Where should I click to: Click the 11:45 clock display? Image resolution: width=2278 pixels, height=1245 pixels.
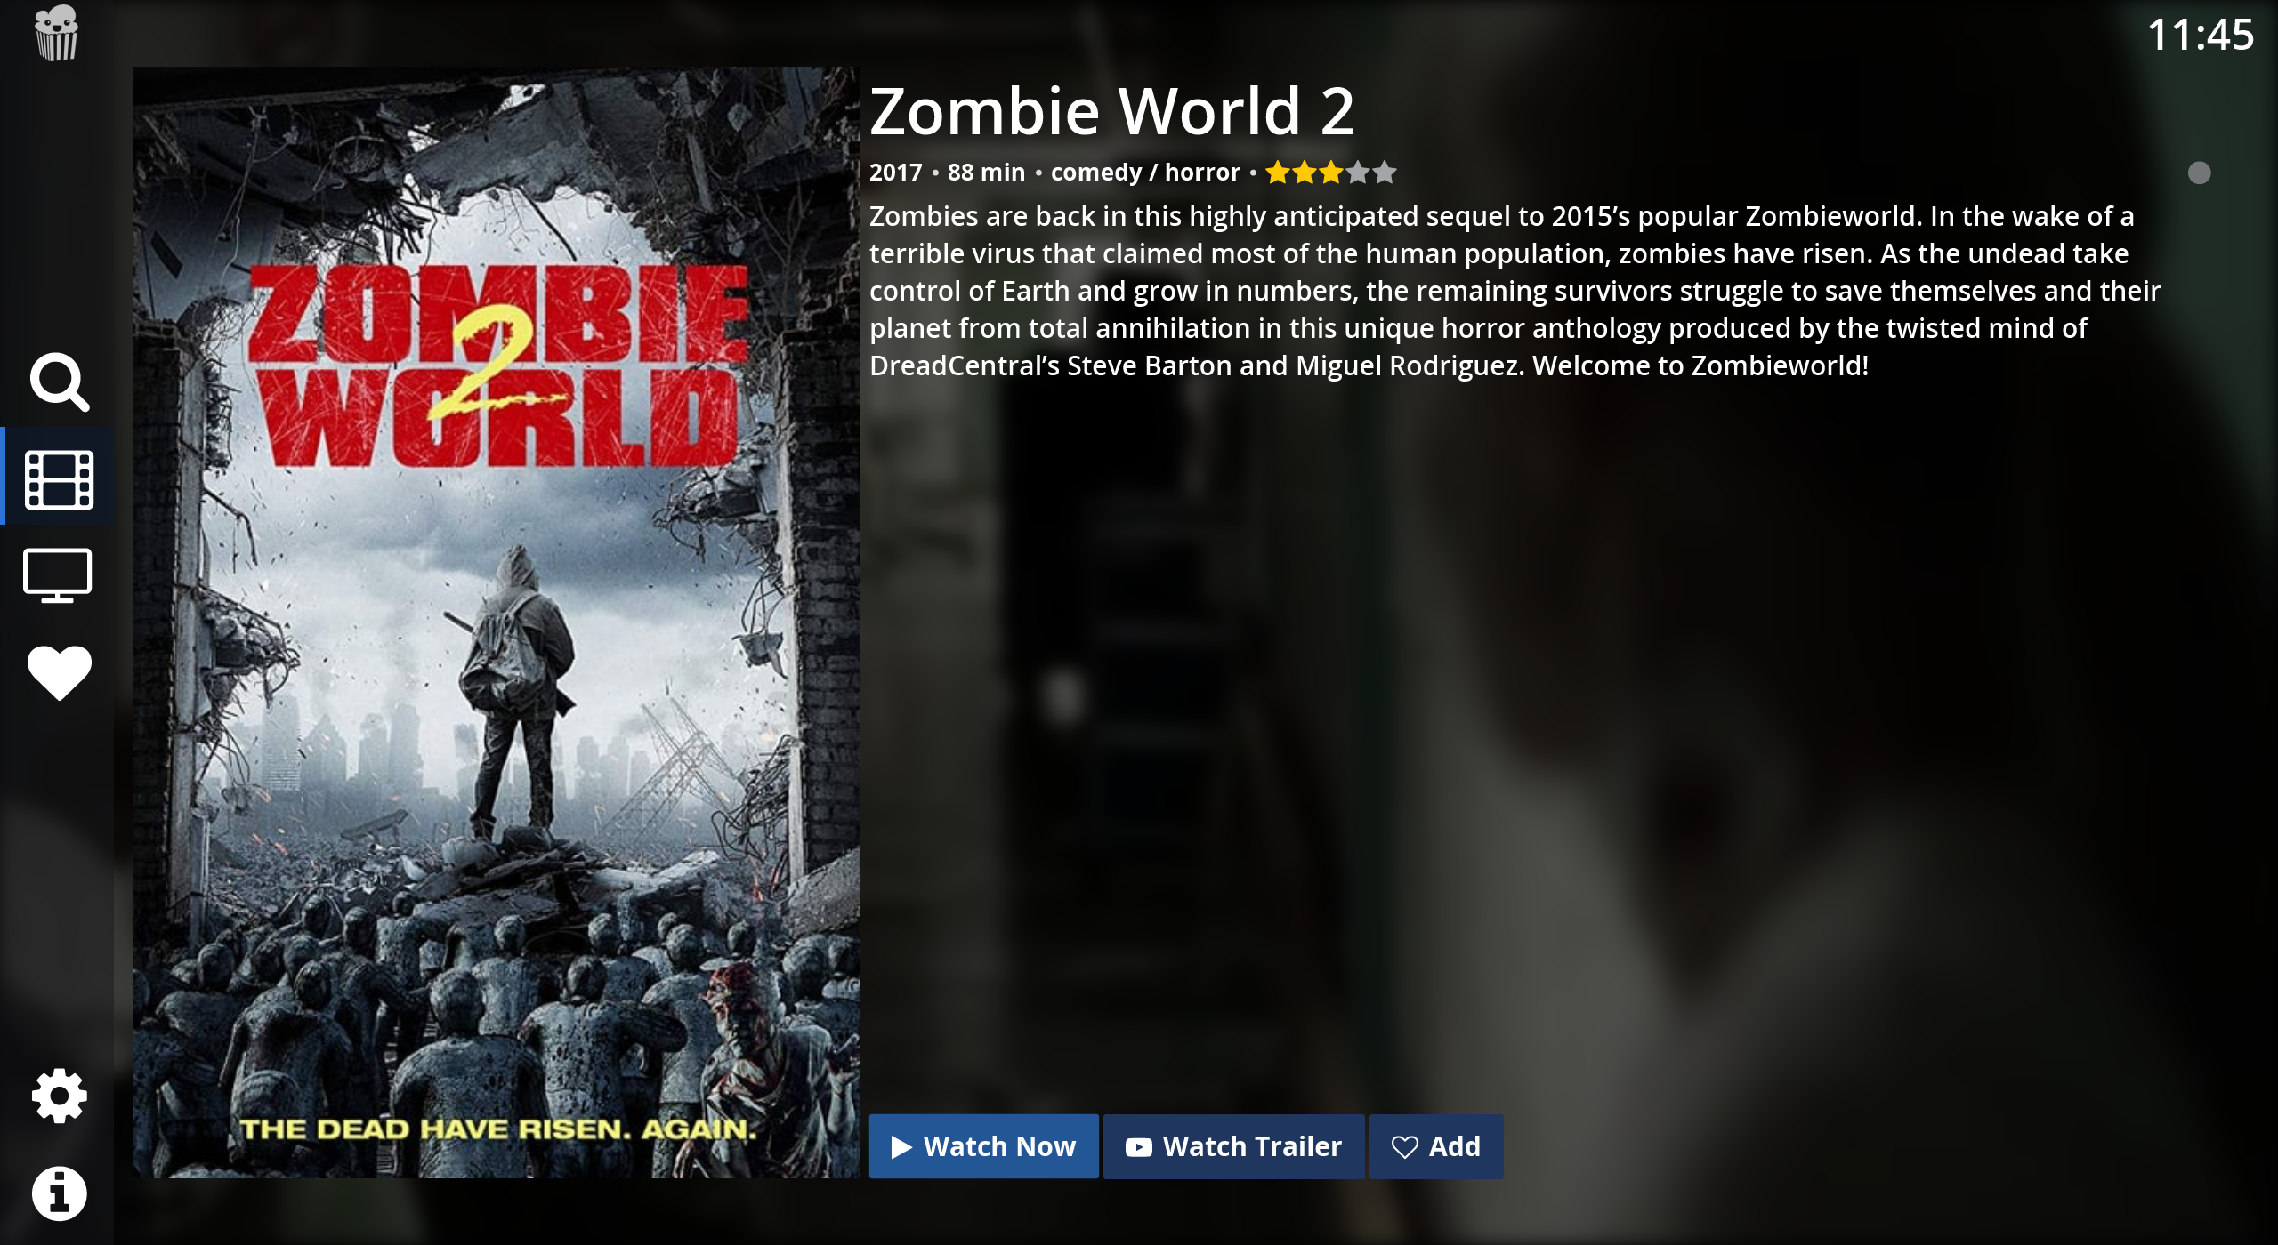click(x=2200, y=36)
